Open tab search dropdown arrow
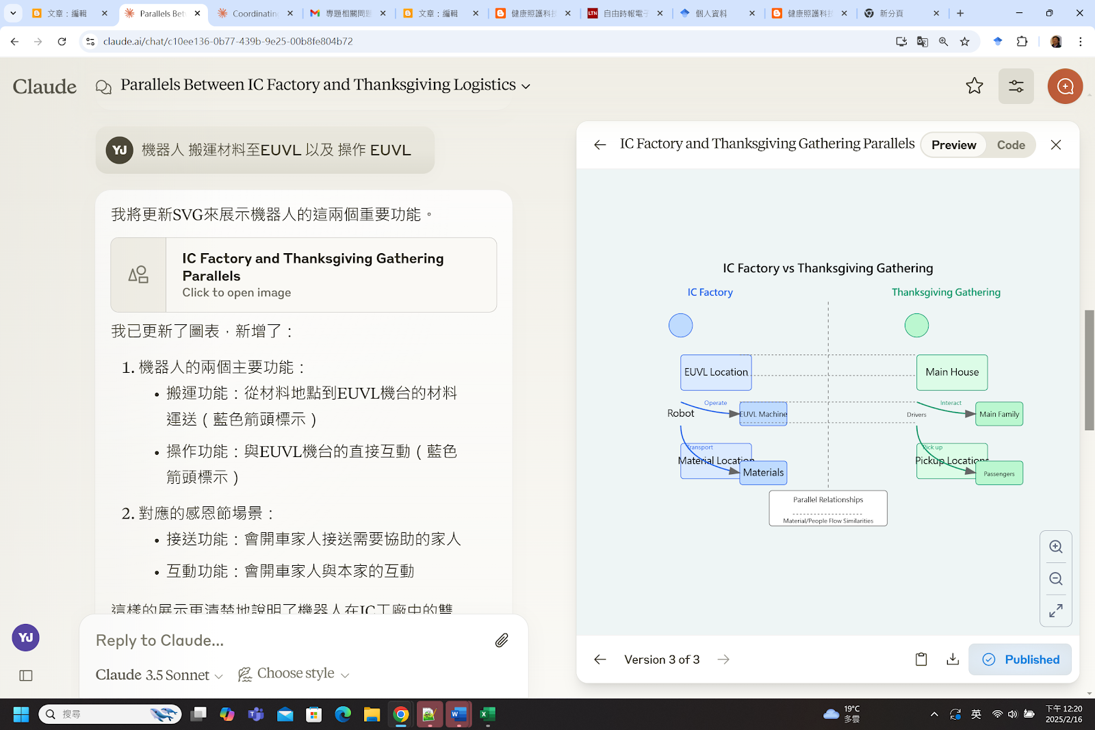1095x730 pixels. click(x=13, y=13)
